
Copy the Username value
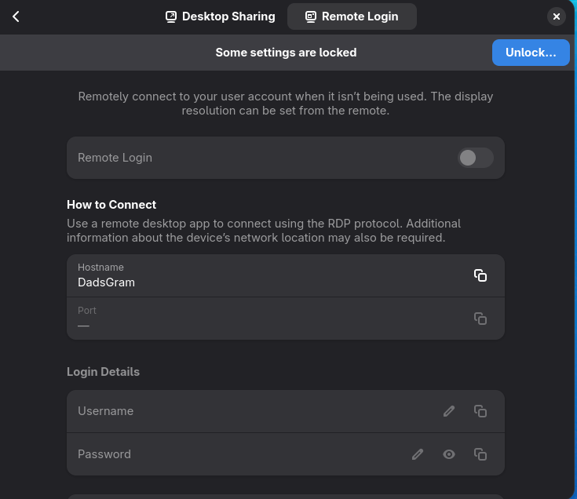[480, 411]
